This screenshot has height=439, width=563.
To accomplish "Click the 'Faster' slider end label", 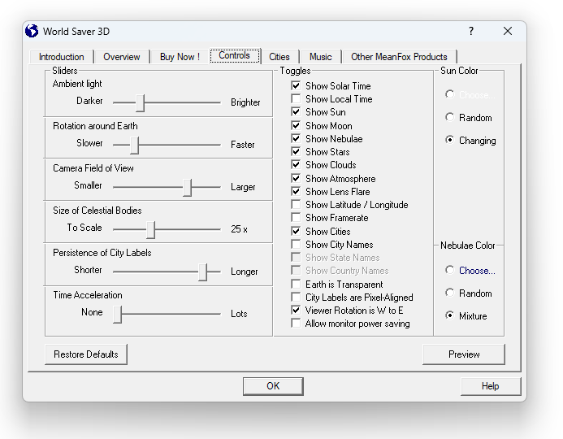I will coord(243,145).
